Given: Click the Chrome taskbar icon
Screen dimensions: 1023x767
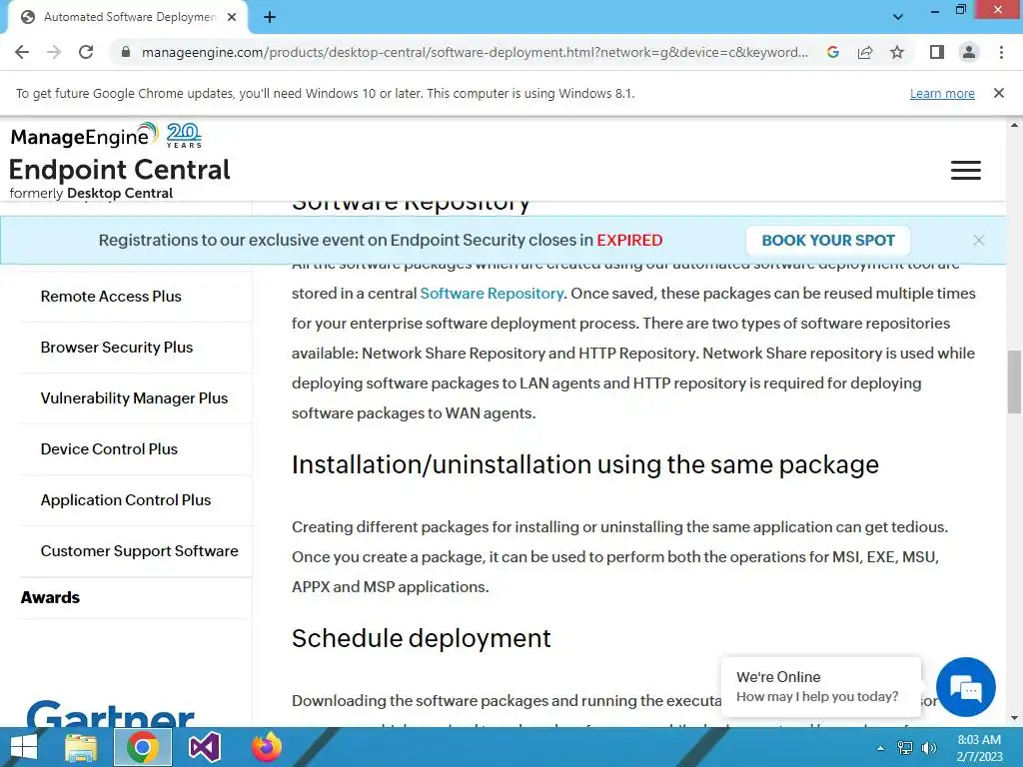Looking at the screenshot, I should pos(143,747).
